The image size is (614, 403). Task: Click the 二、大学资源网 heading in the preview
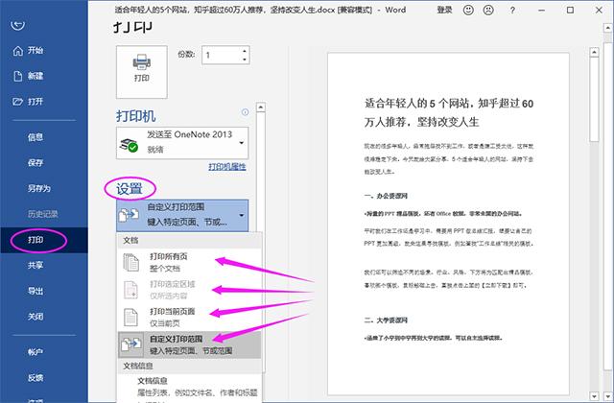coord(386,320)
